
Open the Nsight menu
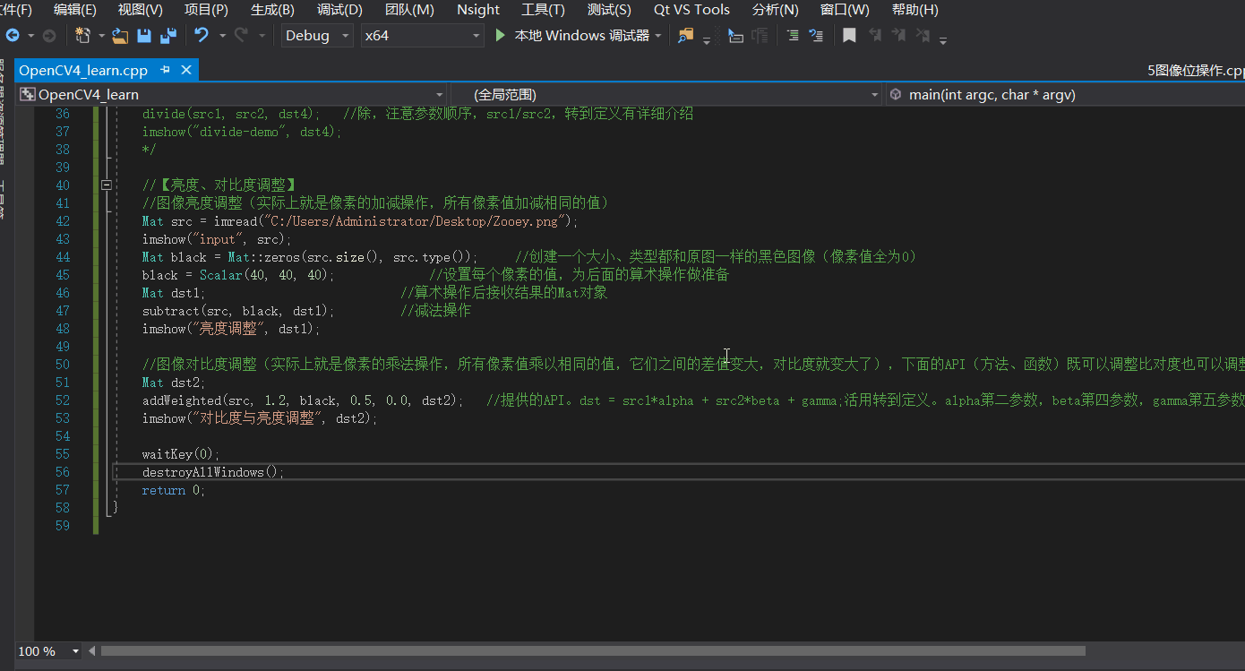[478, 10]
